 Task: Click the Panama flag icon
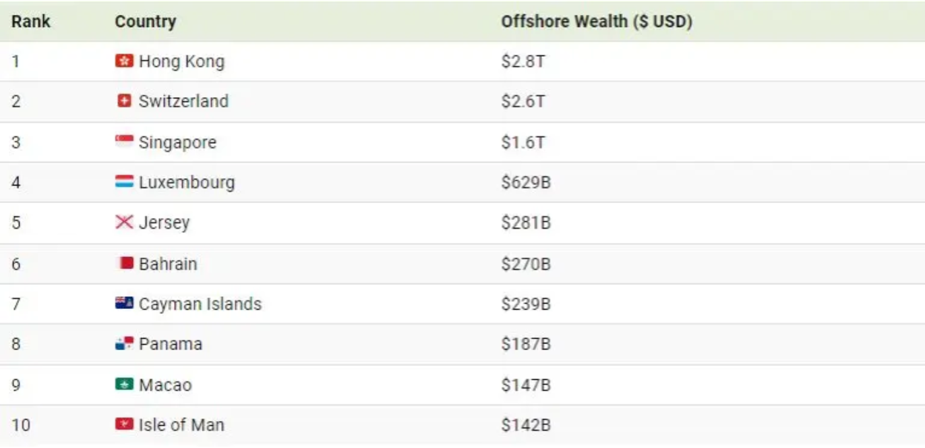coord(124,344)
